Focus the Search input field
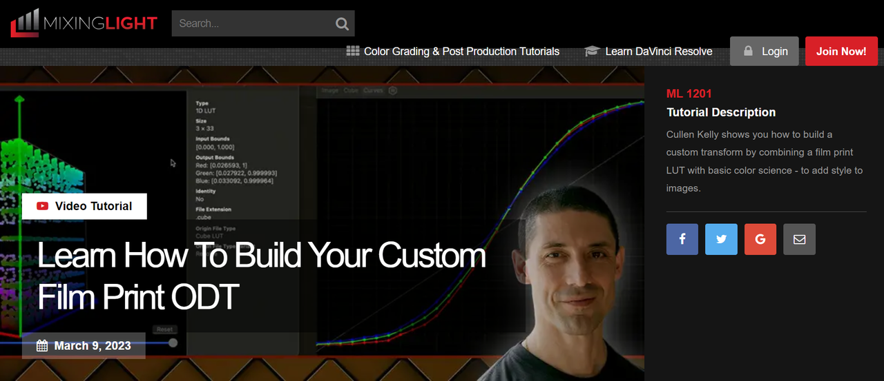Viewport: 884px width, 381px height. [x=263, y=23]
